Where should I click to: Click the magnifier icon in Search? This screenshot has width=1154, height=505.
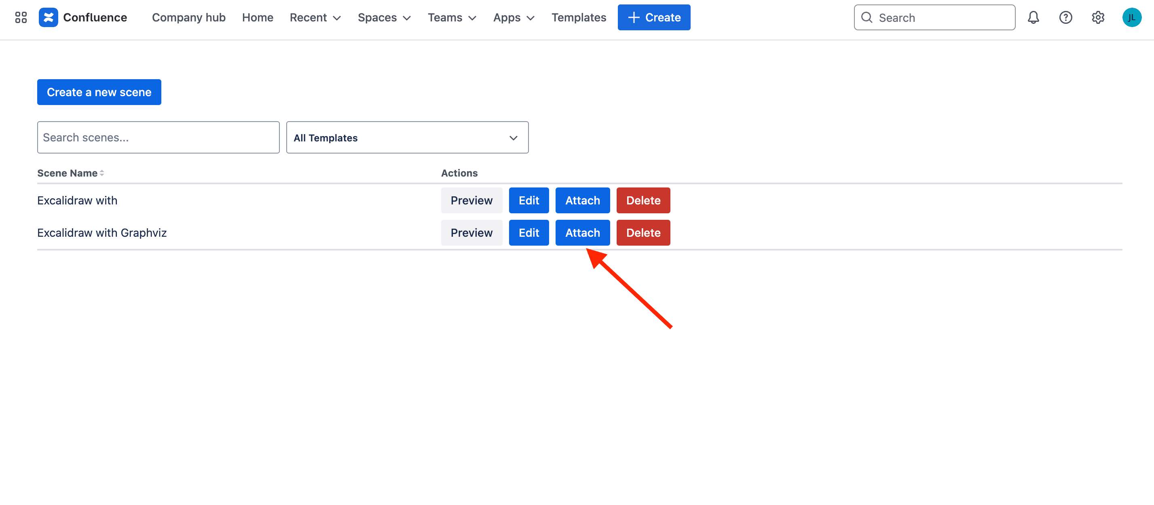tap(867, 17)
